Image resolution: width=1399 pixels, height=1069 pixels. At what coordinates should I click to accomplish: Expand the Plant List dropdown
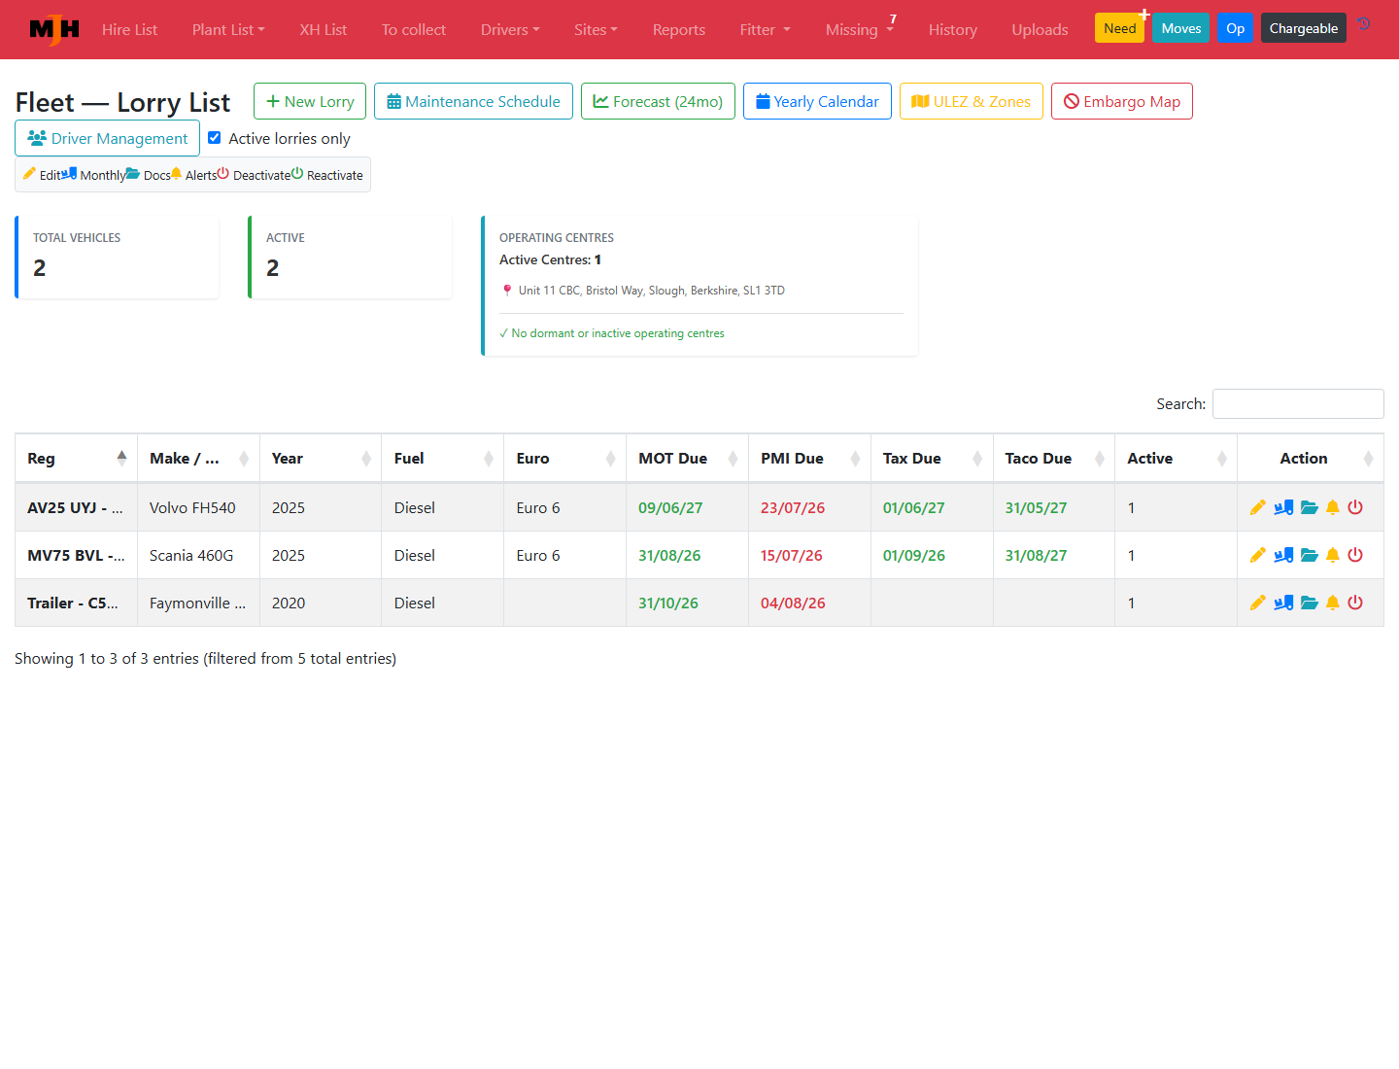[x=228, y=30]
